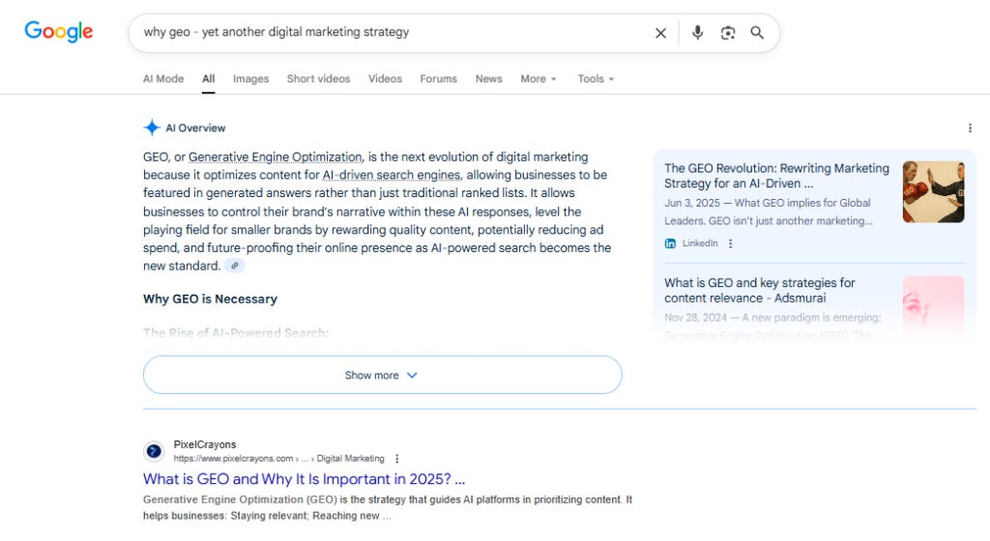Click the Generative Engine Optimization underlined term

pyautogui.click(x=276, y=157)
